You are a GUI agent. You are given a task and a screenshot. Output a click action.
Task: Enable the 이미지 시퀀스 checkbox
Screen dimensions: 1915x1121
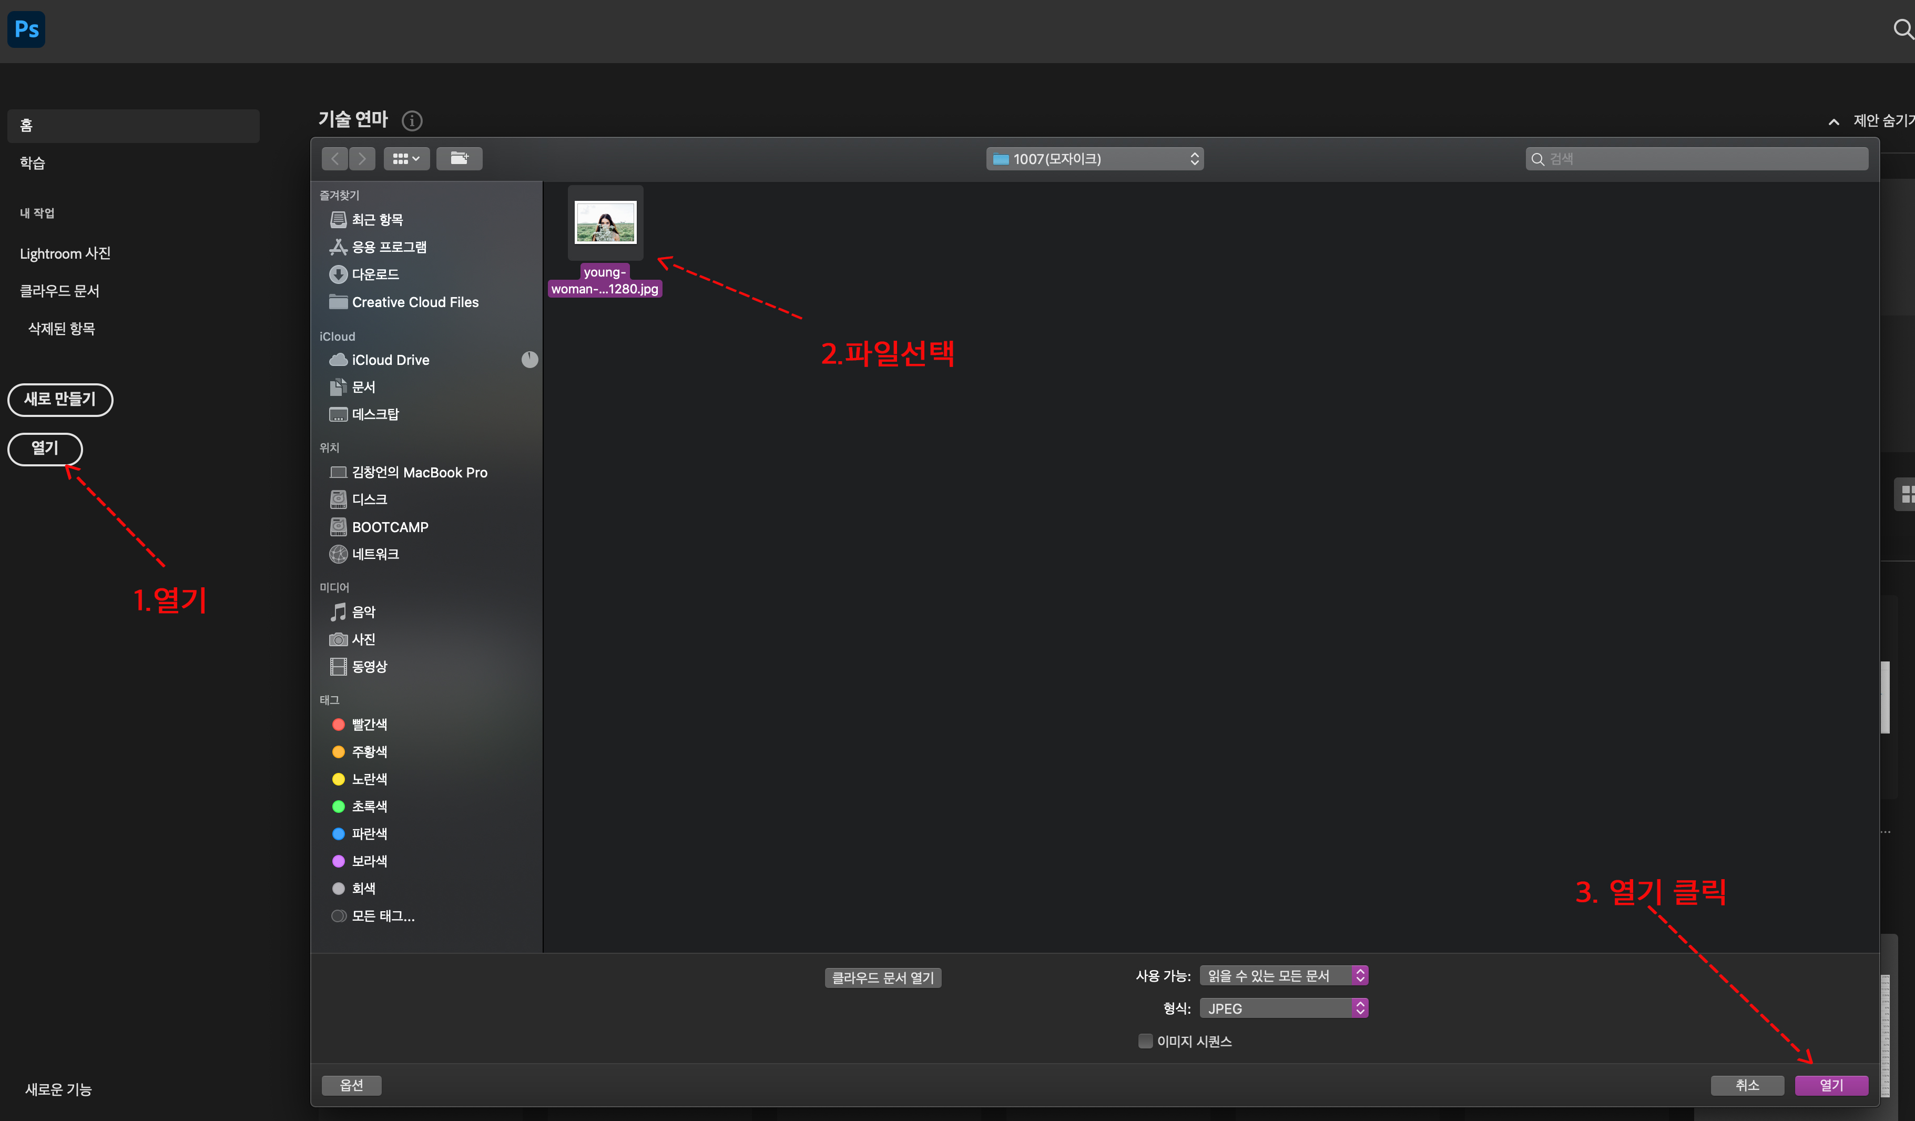[1145, 1041]
